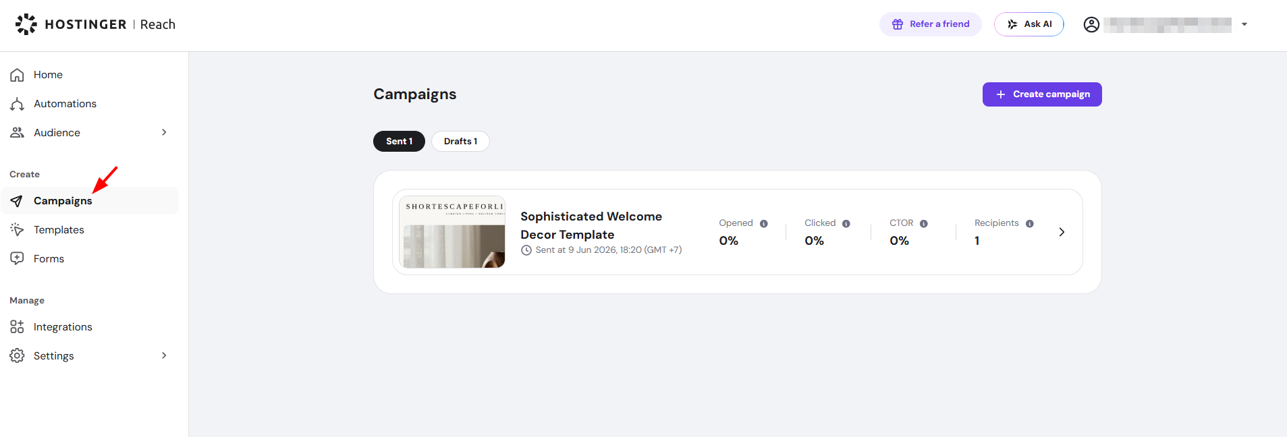Expand the Audience submenu chevron
Viewport: 1287px width, 437px height.
coord(164,132)
